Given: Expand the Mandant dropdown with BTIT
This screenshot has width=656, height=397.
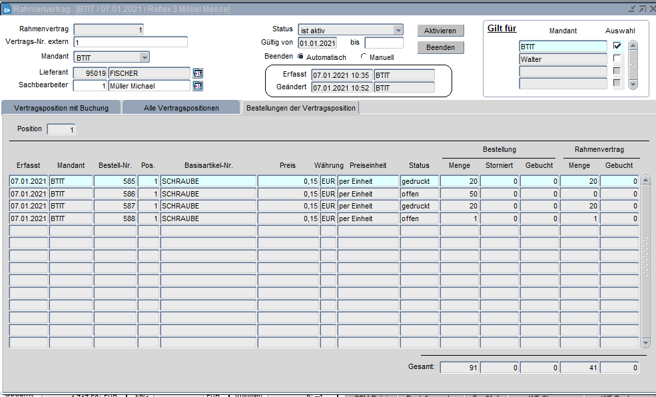Looking at the screenshot, I should [x=144, y=58].
